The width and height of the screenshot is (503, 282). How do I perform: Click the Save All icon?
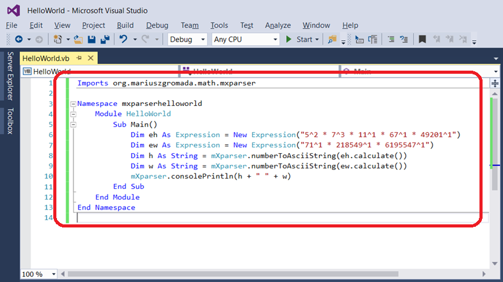coord(105,40)
